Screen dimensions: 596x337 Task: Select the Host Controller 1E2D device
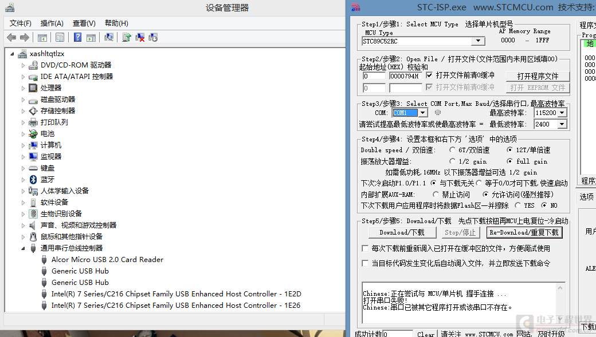[177, 294]
